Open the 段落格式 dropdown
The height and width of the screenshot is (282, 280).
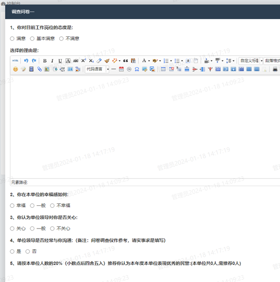pyautogui.click(x=272, y=61)
